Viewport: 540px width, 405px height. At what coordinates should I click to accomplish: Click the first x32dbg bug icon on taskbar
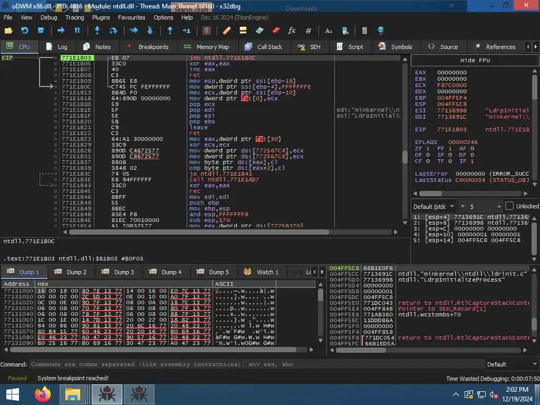click(107, 394)
